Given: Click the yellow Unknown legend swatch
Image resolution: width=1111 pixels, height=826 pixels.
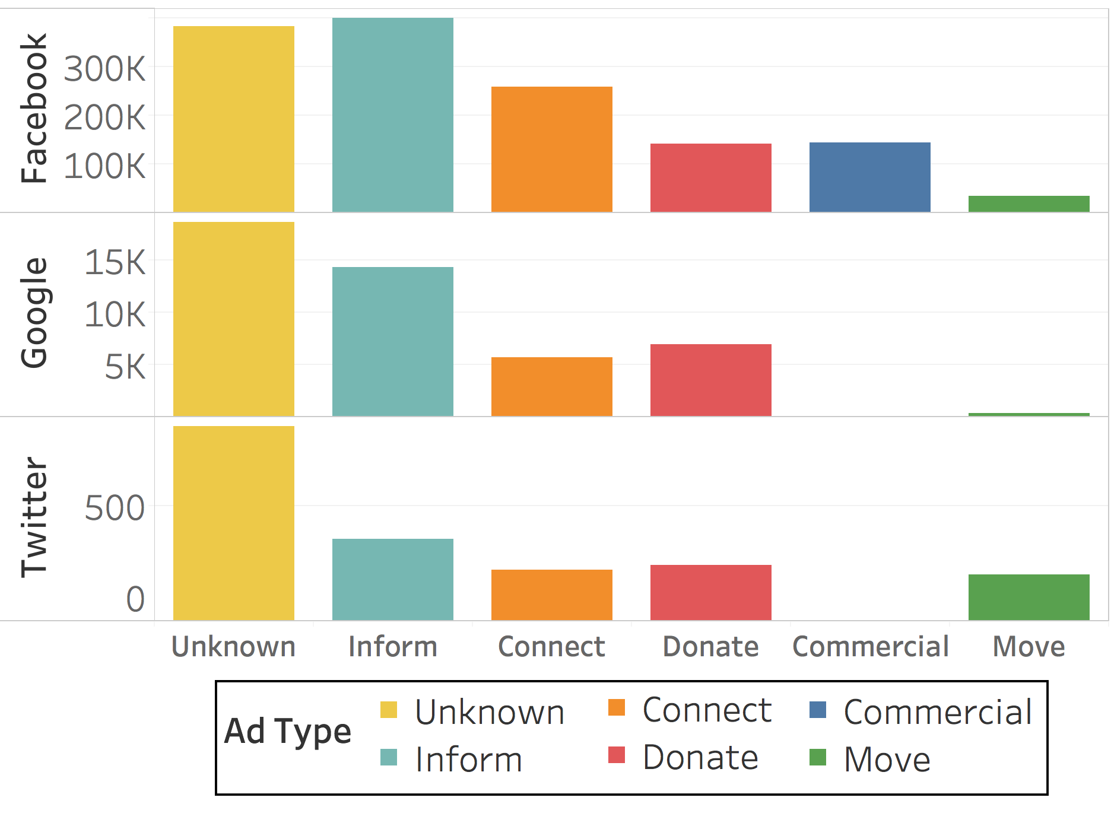Looking at the screenshot, I should [x=389, y=710].
